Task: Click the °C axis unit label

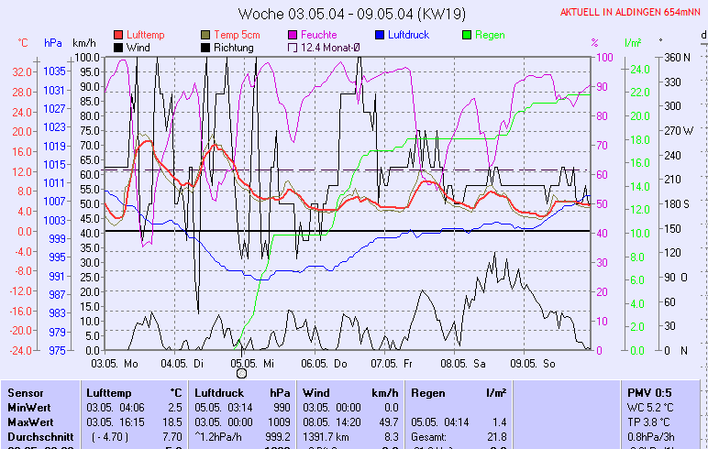Action: click(22, 43)
